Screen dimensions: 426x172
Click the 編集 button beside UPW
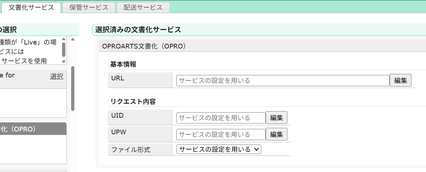pos(276,134)
